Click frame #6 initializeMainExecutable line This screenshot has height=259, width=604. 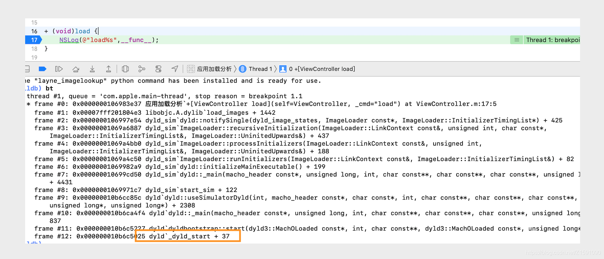[x=180, y=167]
